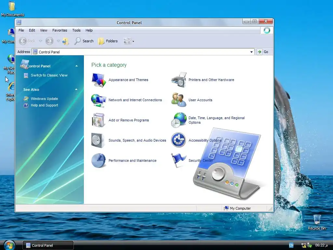Viewport: 333px width, 250px height.
Task: Click Printers and Other Hardware text link
Action: click(211, 80)
